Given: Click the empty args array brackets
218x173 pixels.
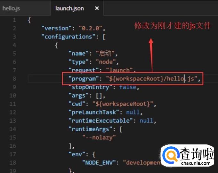Looking at the screenshot, I should click(x=99, y=96).
